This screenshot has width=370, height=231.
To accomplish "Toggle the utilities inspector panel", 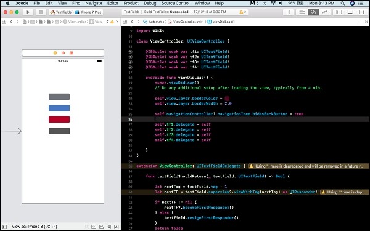I will pos(361,12).
